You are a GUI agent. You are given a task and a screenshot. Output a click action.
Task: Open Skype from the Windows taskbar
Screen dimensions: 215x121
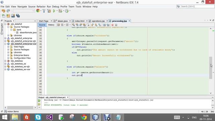38,117
